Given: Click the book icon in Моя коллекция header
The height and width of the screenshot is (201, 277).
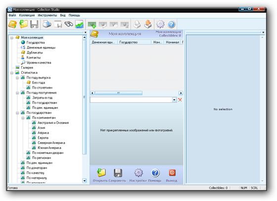Looking at the screenshot, I should [x=94, y=34].
